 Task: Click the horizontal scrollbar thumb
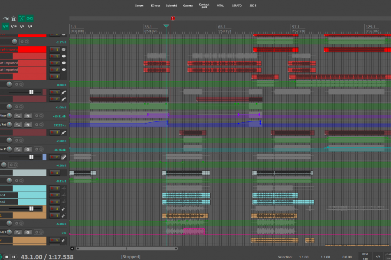click(127, 248)
